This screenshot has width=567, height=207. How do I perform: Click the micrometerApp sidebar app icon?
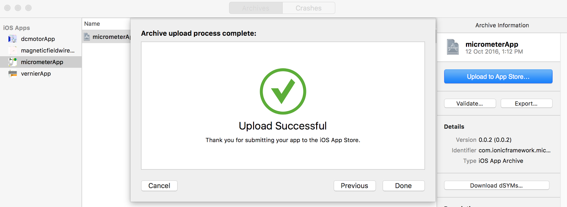tap(12, 62)
